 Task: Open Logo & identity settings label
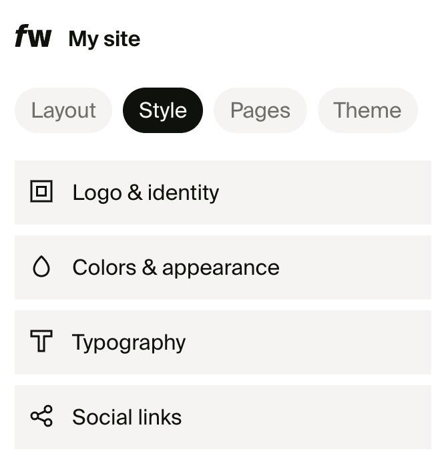pos(146,193)
